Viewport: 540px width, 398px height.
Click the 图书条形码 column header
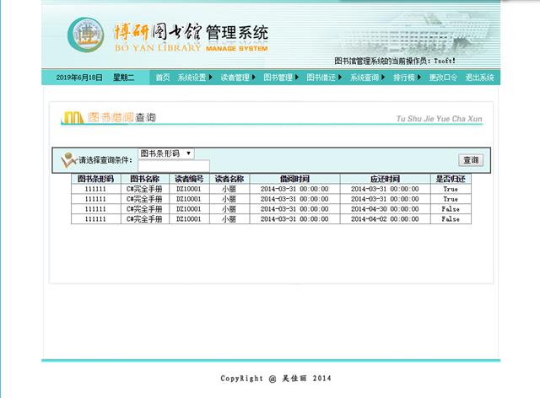click(95, 179)
